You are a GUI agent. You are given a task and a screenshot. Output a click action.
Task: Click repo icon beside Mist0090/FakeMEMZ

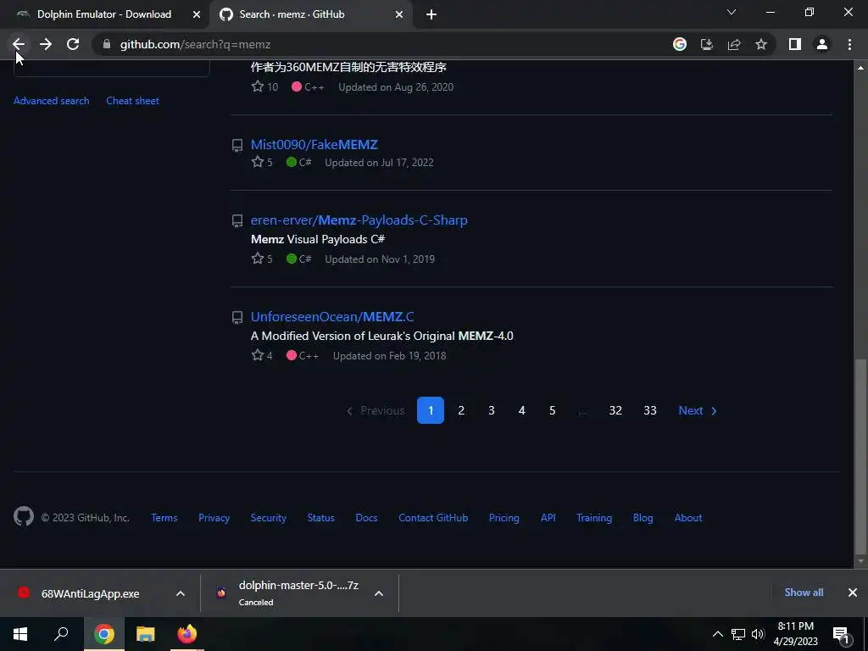(x=237, y=145)
